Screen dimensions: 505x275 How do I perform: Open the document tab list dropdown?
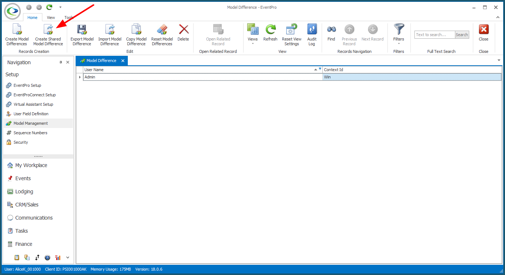click(499, 60)
